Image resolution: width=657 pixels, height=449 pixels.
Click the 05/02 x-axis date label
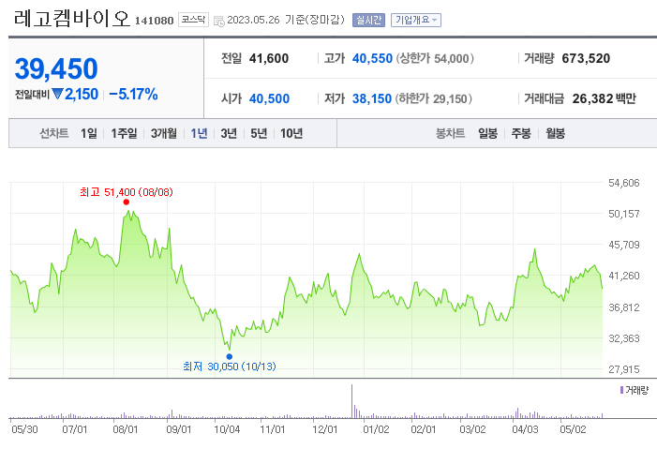(x=573, y=429)
